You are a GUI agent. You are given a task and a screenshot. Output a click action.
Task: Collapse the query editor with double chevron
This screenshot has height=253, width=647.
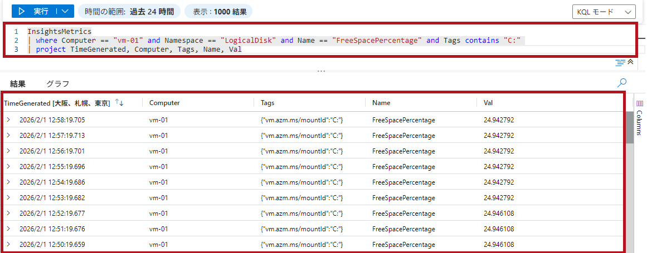click(x=630, y=62)
